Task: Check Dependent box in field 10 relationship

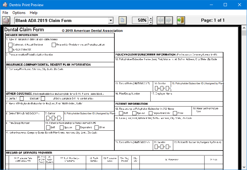Action: tap(78, 128)
